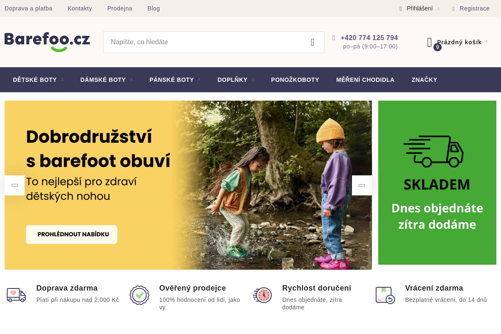The image size is (501, 334).
Task: Open the shopping cart icon
Action: point(430,42)
